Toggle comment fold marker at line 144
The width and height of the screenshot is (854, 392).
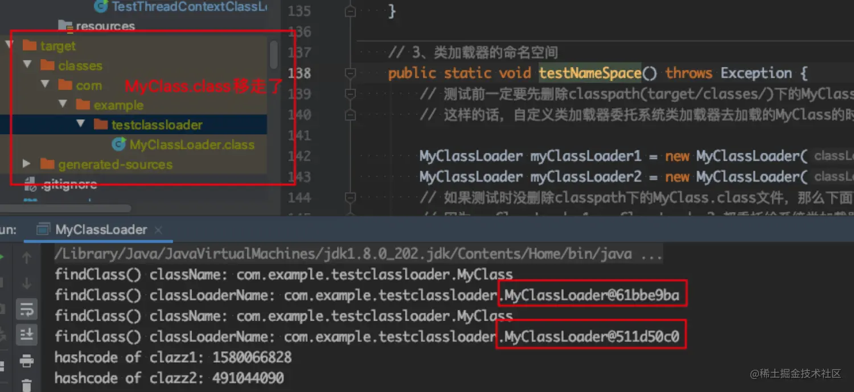351,198
